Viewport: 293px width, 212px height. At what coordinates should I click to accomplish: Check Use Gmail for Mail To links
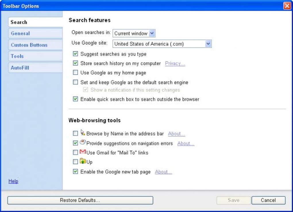tap(75, 152)
